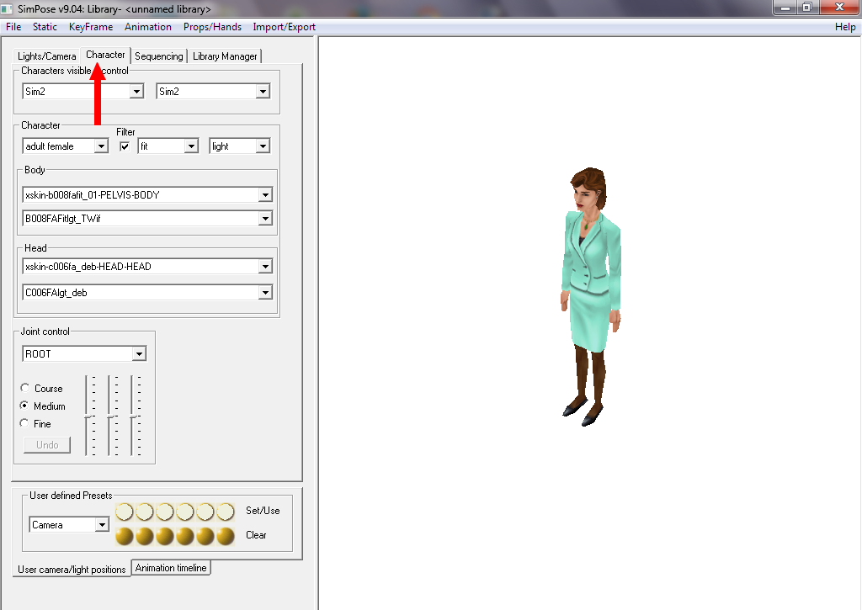The width and height of the screenshot is (862, 610).
Task: Click the fourth gold Clear preset circle
Action: [x=185, y=536]
